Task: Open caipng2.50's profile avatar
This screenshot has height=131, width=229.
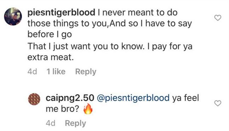Action: (34, 99)
